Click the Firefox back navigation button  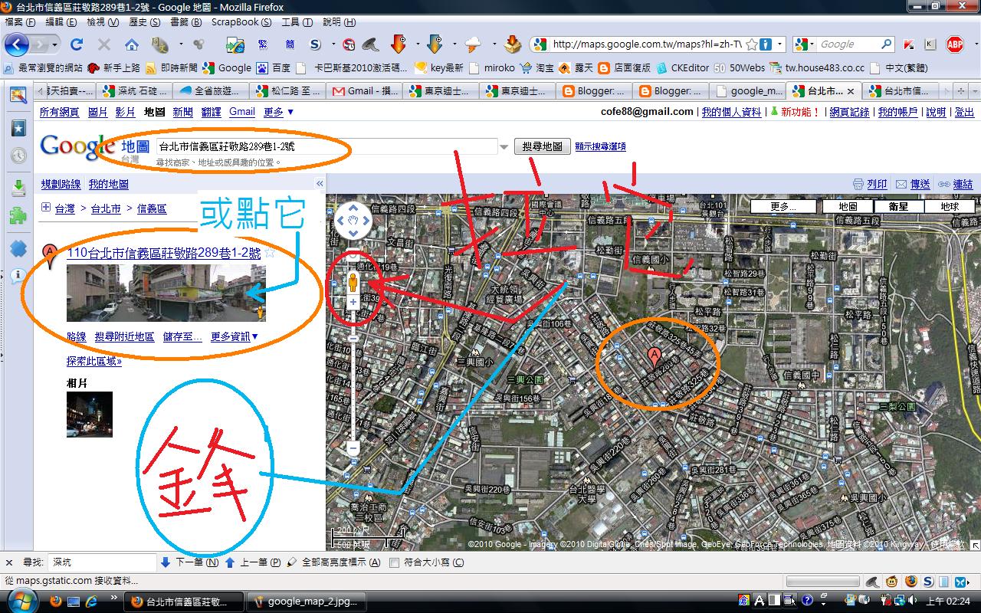pyautogui.click(x=17, y=44)
